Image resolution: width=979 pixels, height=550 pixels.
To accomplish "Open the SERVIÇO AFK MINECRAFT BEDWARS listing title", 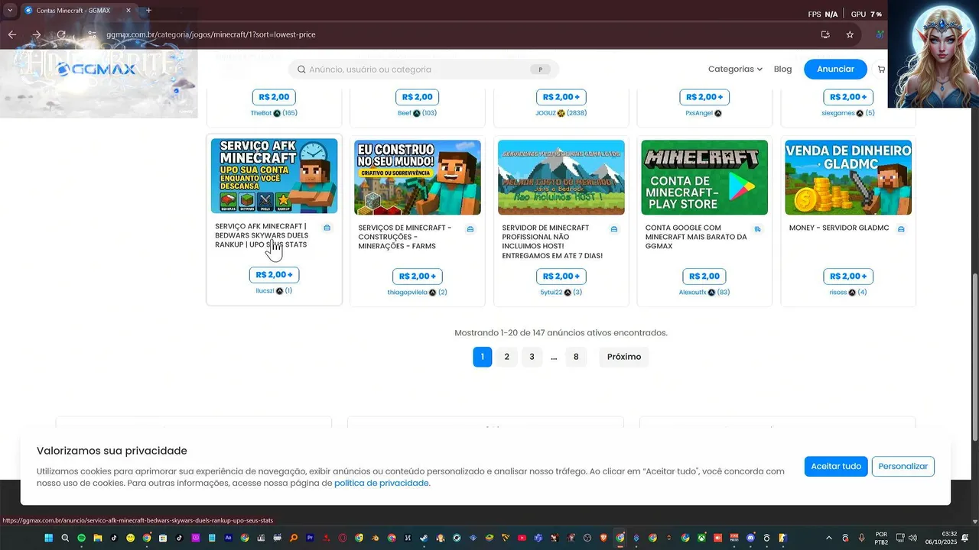I will (262, 235).
